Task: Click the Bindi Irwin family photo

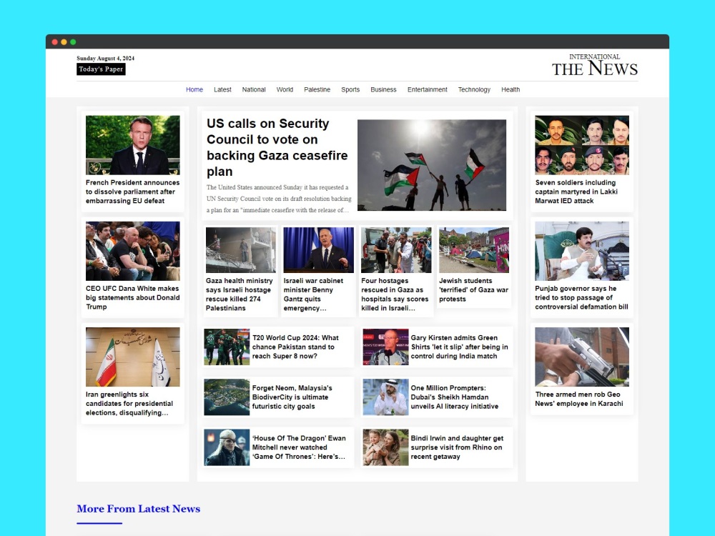Action: (386, 447)
